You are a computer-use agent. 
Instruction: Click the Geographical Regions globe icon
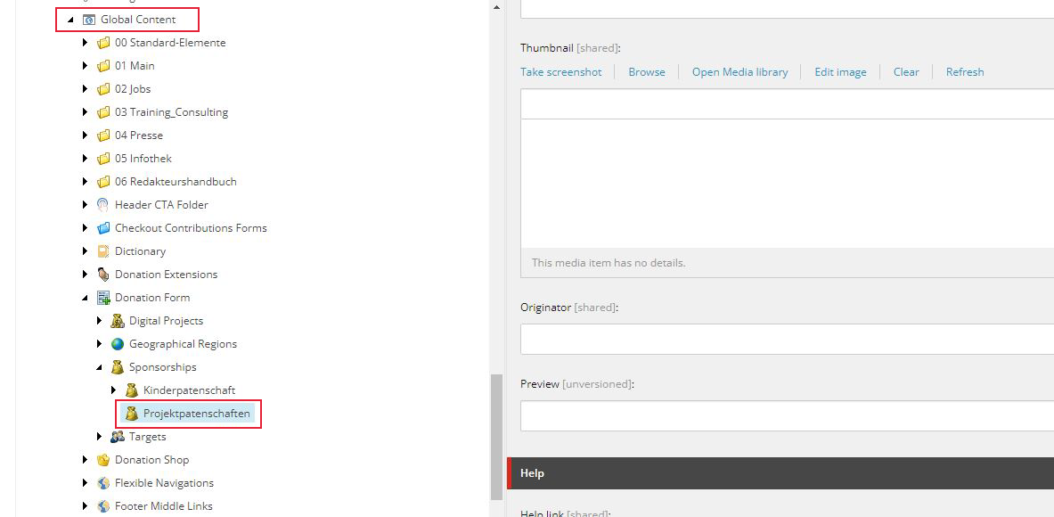pos(118,344)
